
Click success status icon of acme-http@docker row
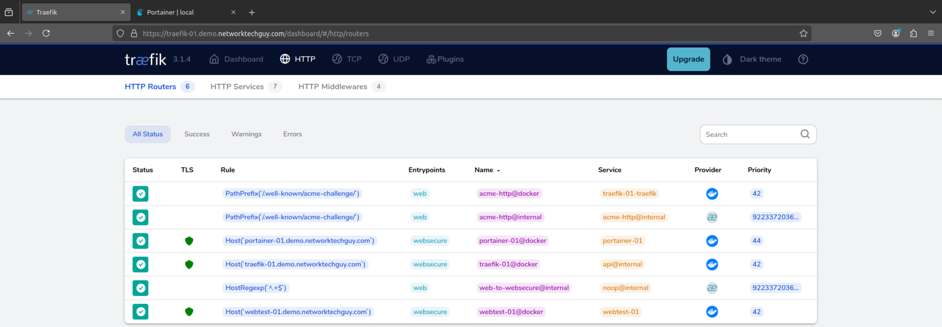point(140,193)
